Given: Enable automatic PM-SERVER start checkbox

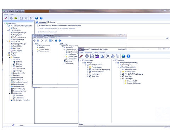Looking at the screenshot, I should 38,25.
